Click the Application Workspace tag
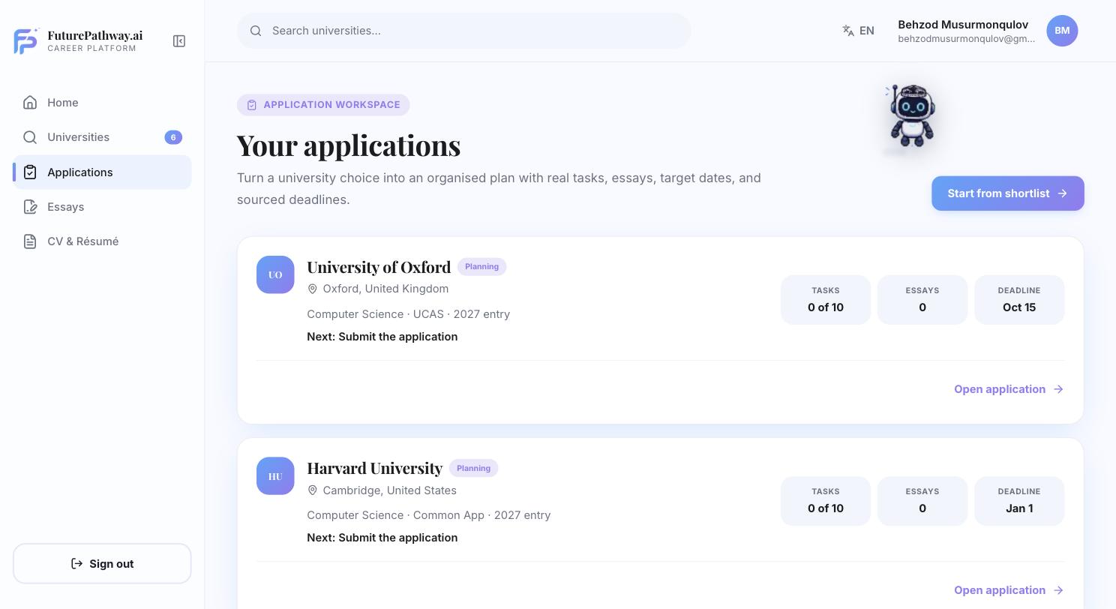Image resolution: width=1116 pixels, height=609 pixels. click(323, 105)
